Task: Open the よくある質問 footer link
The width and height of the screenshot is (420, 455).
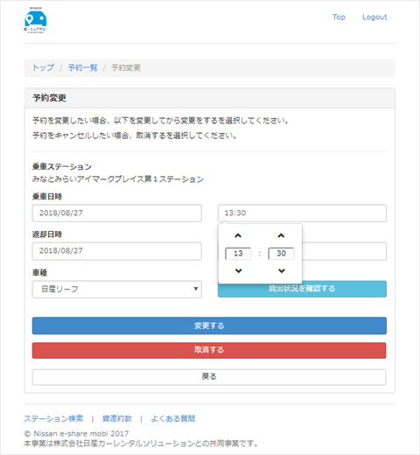Action: (x=173, y=419)
